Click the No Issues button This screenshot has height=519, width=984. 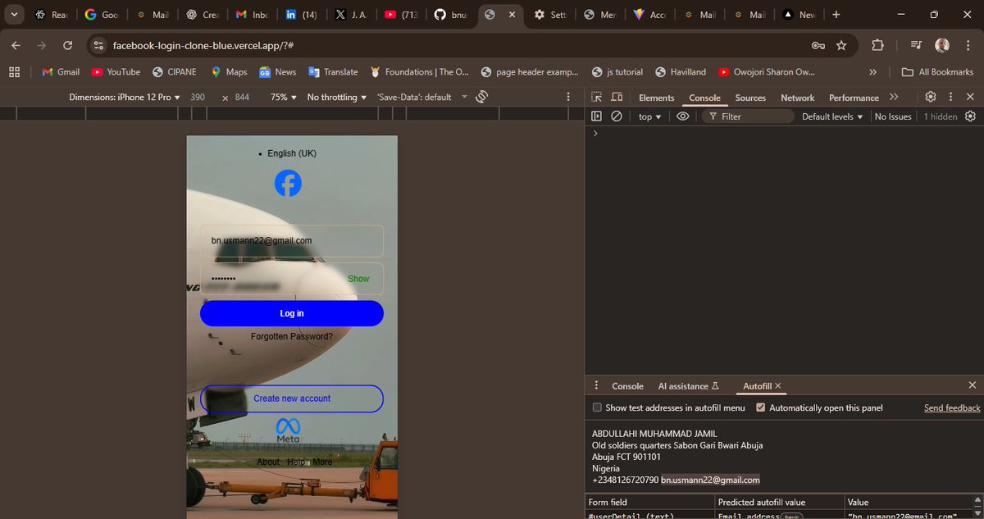(893, 116)
